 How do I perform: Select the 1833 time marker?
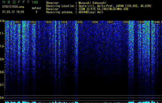click(49, 22)
